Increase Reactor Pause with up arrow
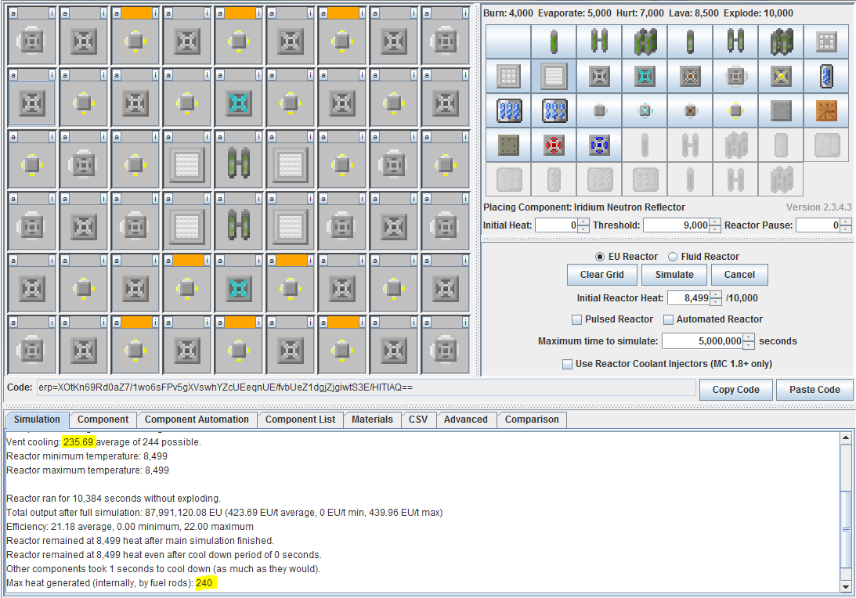 coord(846,222)
